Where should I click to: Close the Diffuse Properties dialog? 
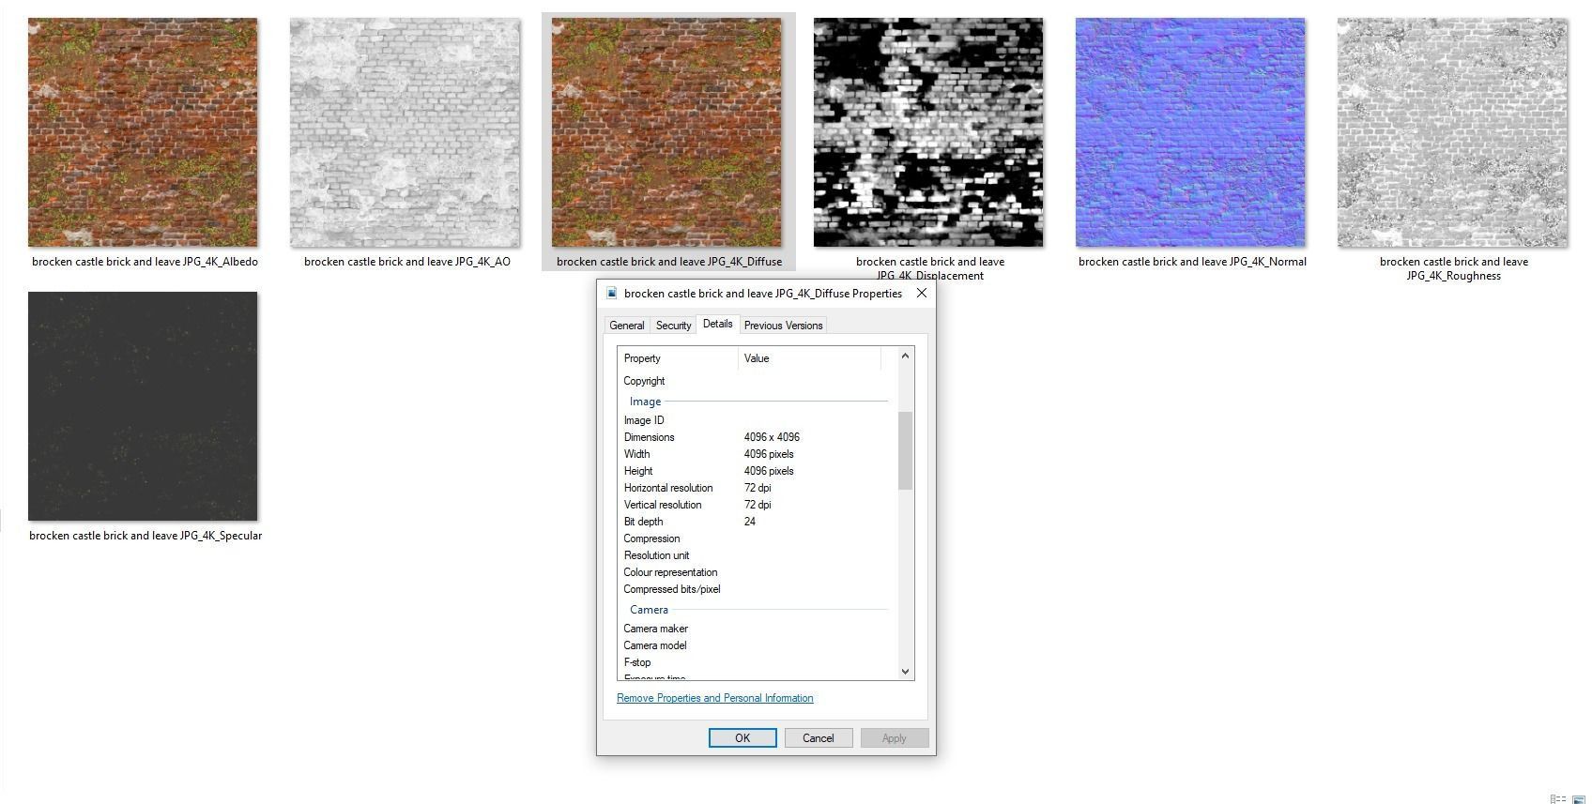click(921, 293)
